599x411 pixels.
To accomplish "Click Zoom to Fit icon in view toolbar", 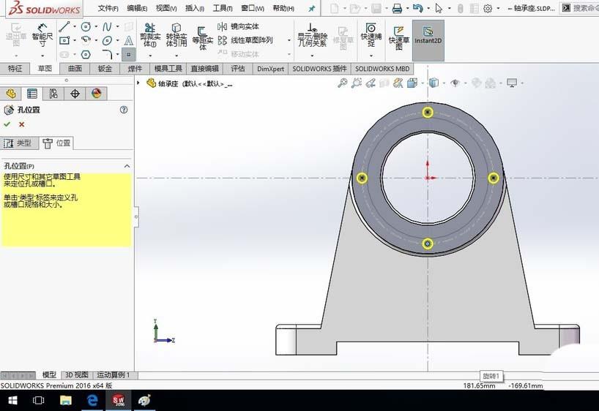I will (342, 83).
